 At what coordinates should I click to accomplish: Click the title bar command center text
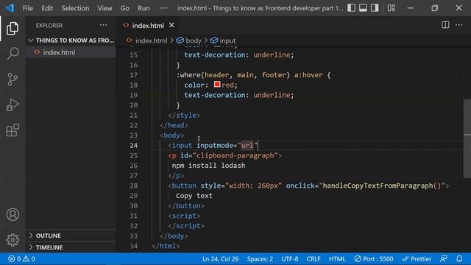pos(260,8)
